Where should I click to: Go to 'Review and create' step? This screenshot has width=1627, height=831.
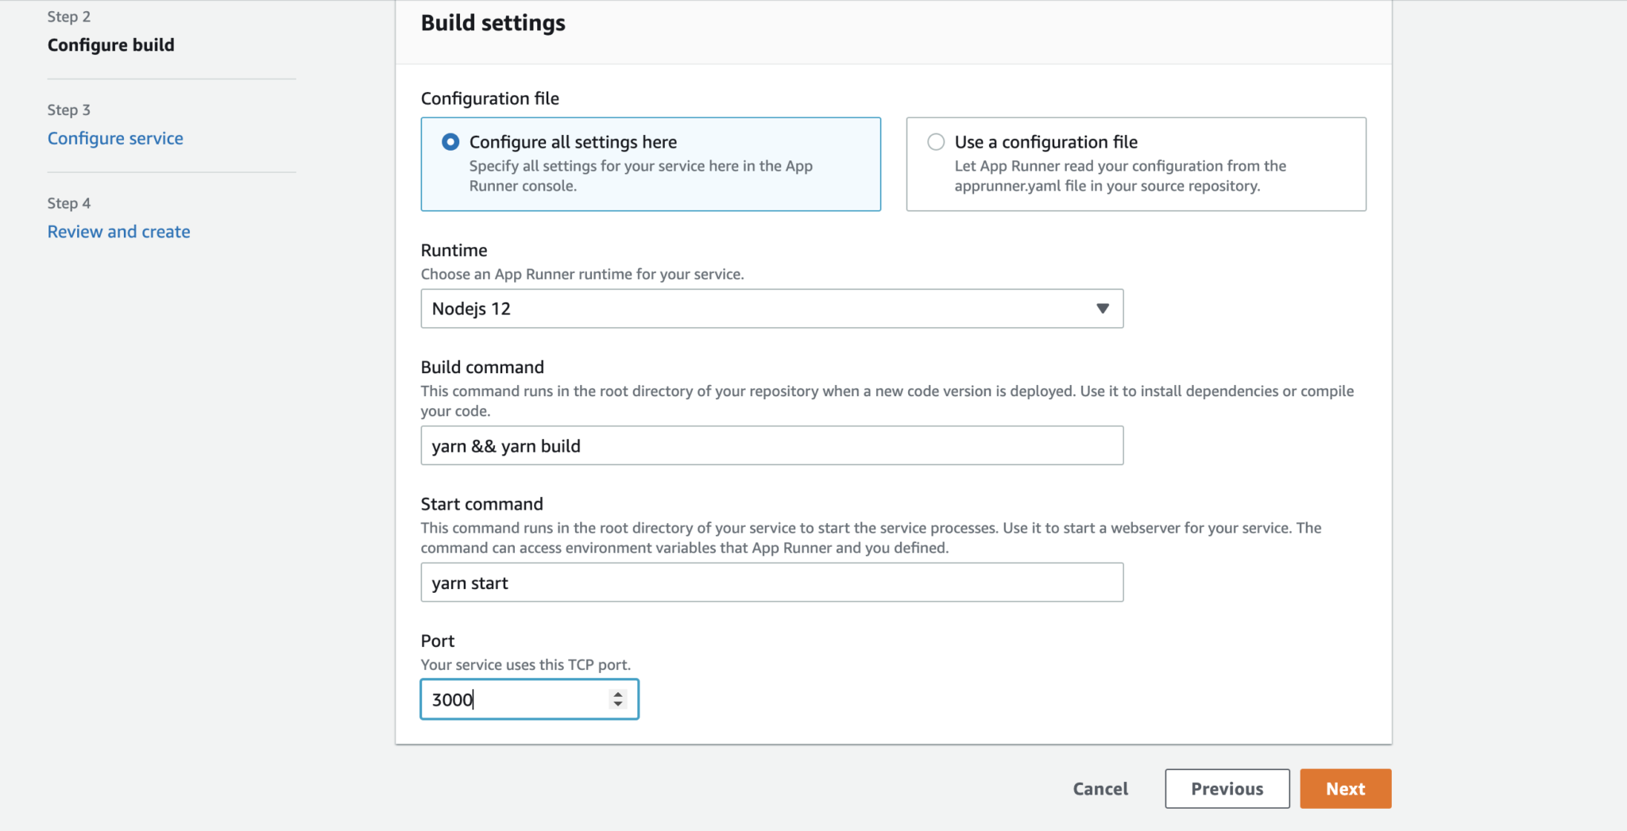pos(118,231)
